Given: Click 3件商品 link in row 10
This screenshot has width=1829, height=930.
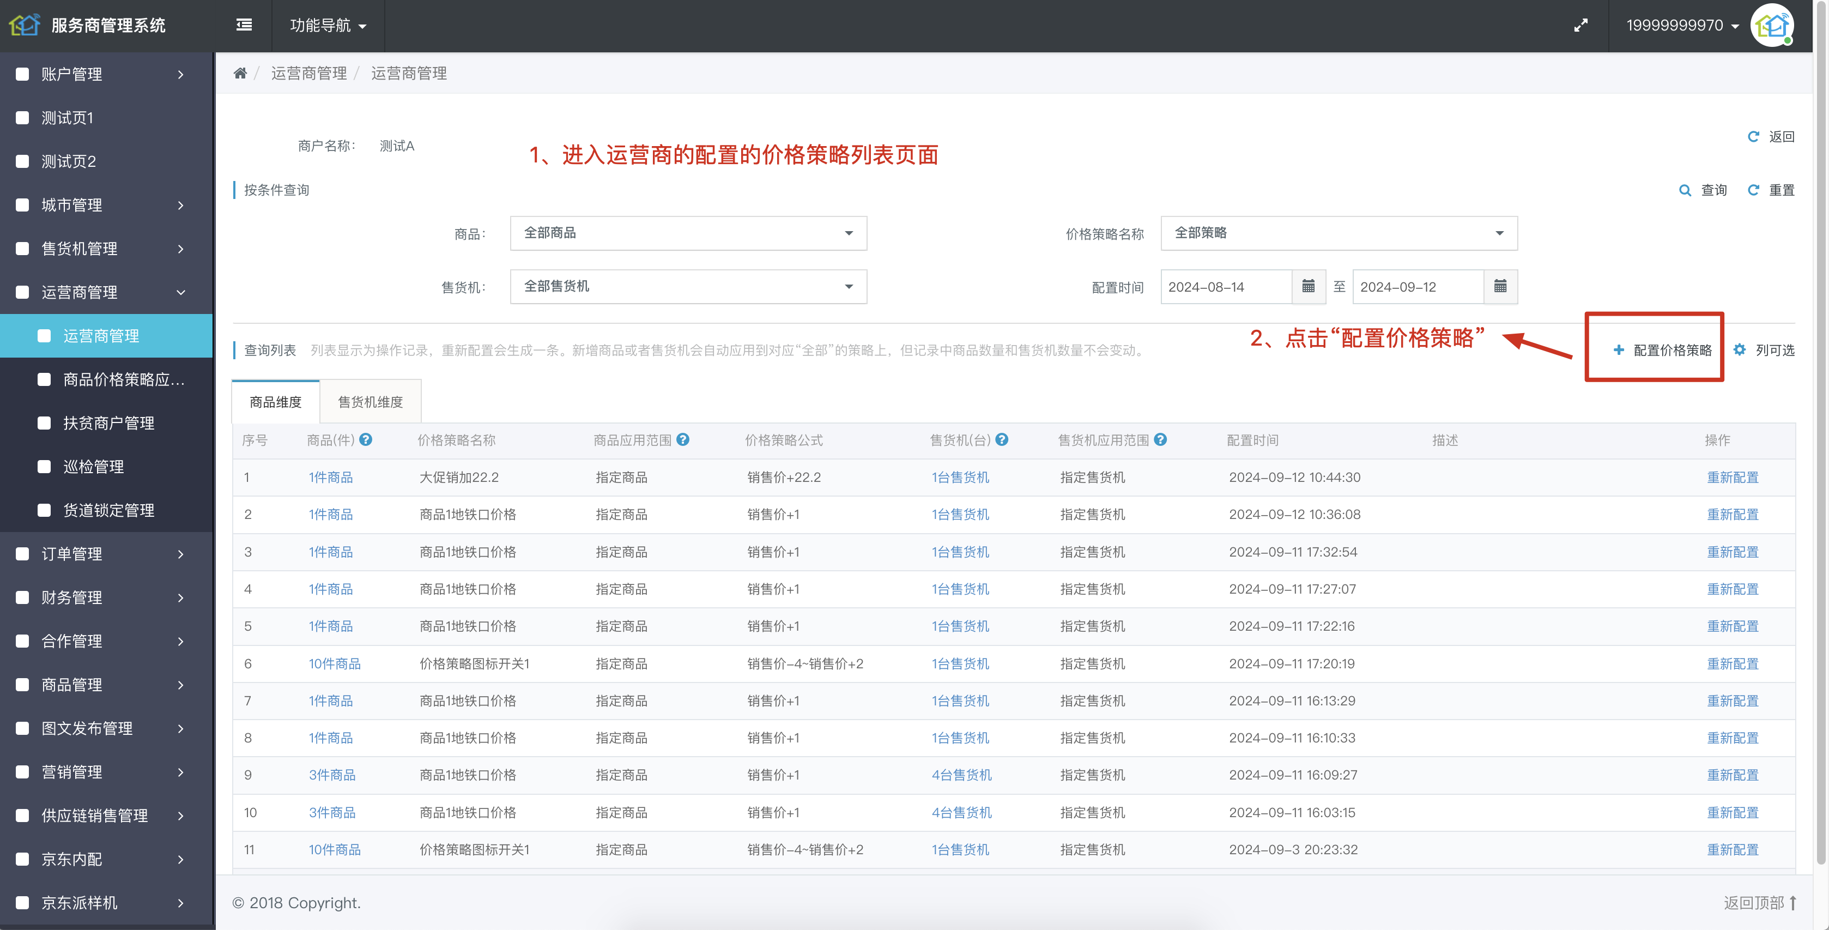Looking at the screenshot, I should click(x=331, y=812).
